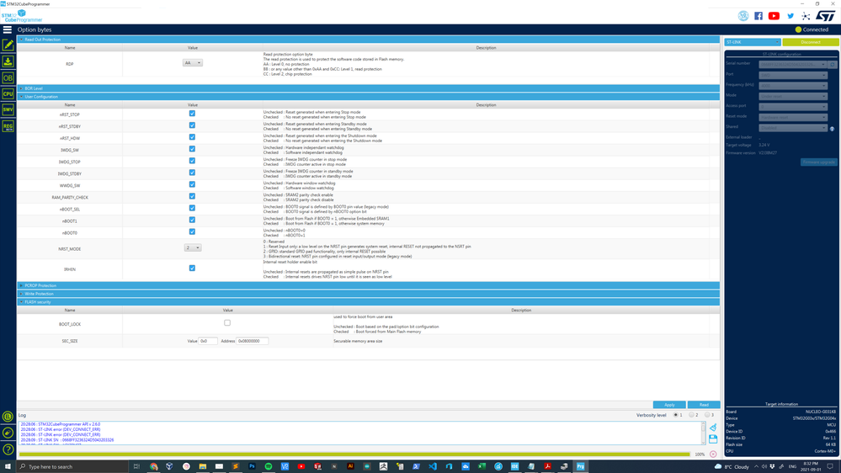
Task: Open Photoshop from the taskbar
Action: pos(252,466)
